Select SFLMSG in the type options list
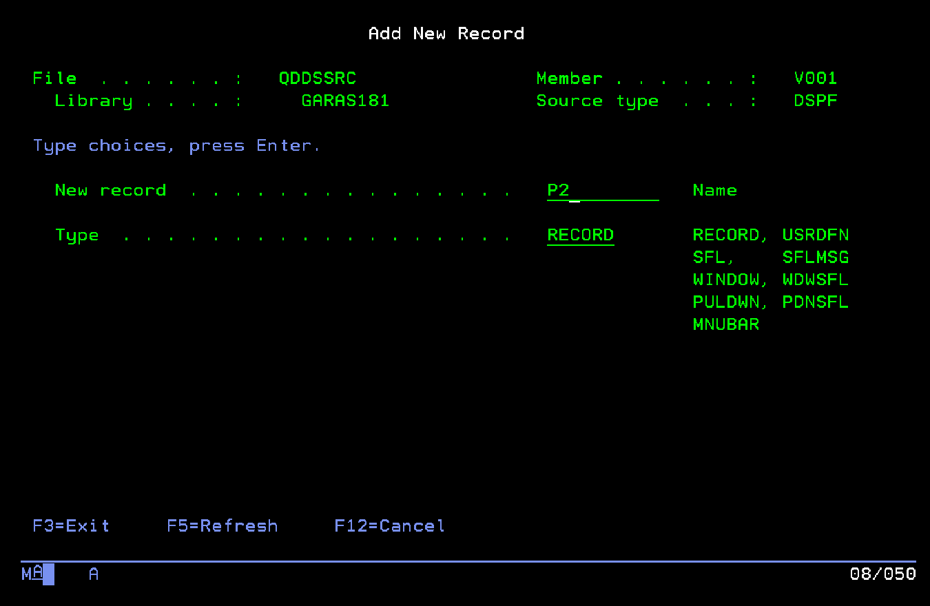This screenshot has height=606, width=930. click(x=815, y=258)
